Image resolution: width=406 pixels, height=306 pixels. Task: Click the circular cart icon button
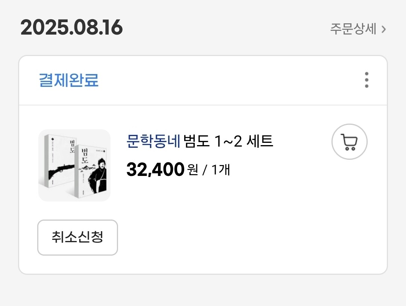pyautogui.click(x=349, y=142)
